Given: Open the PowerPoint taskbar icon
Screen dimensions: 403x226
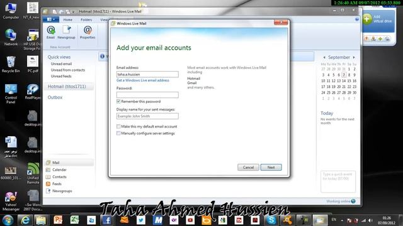Looking at the screenshot, I should [58, 220].
